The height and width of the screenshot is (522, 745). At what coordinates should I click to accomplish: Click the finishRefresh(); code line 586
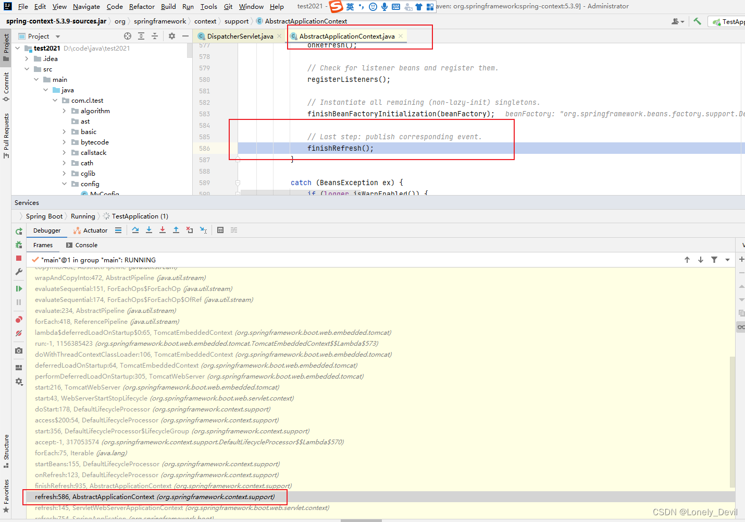340,149
